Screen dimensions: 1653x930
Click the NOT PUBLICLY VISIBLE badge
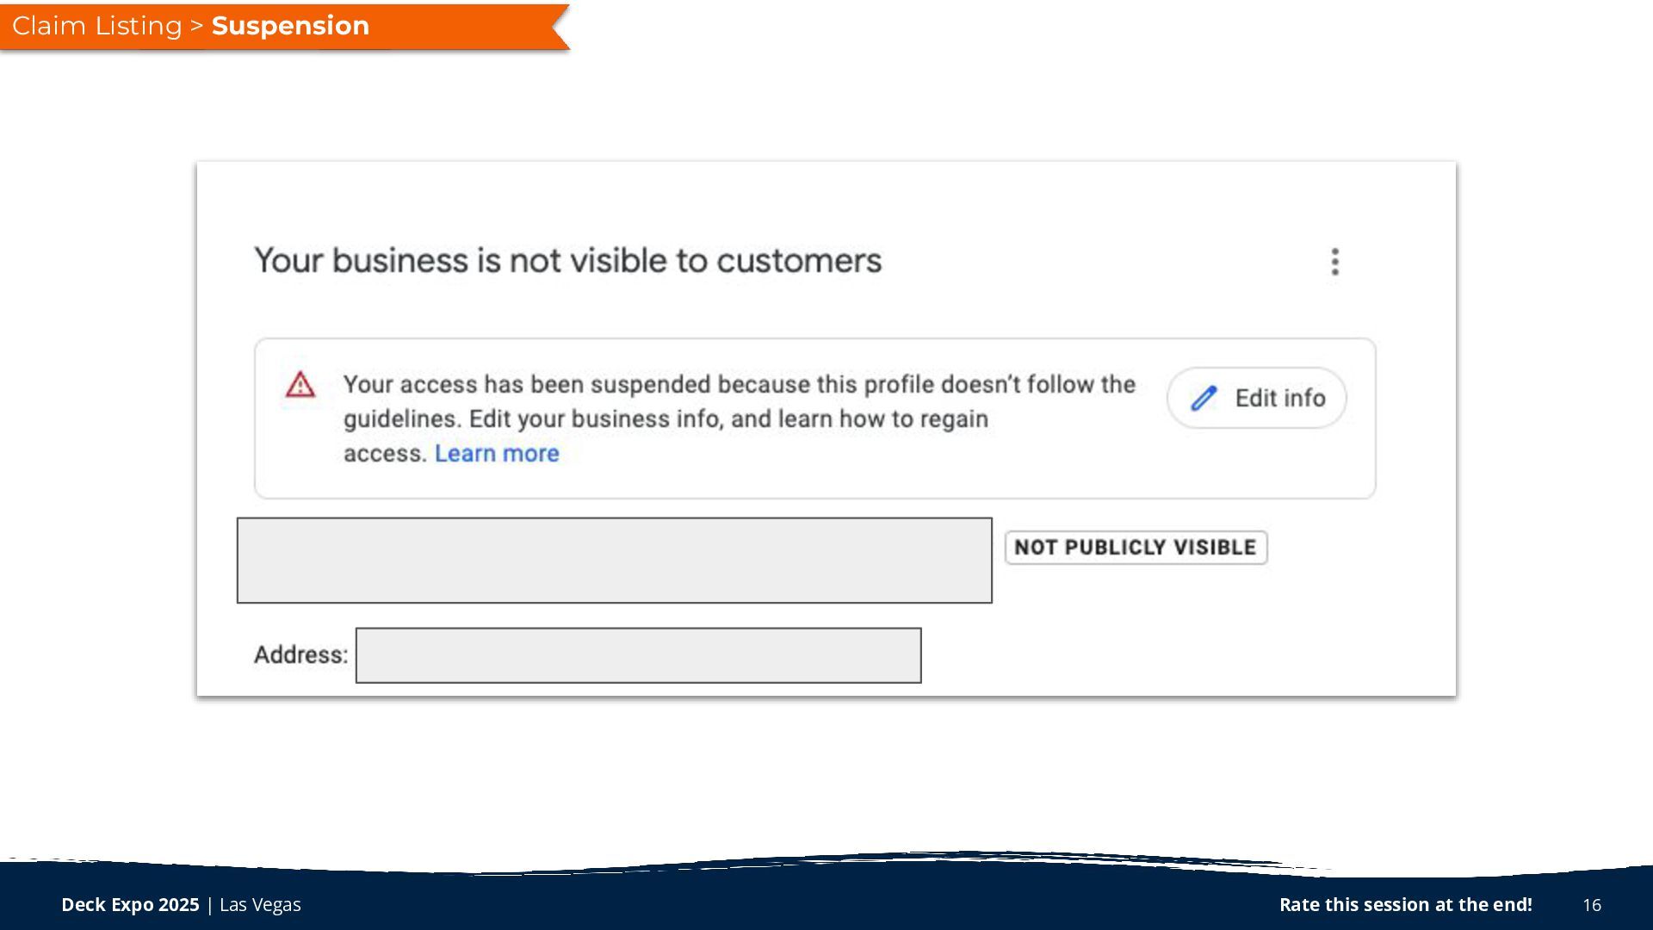tap(1136, 548)
